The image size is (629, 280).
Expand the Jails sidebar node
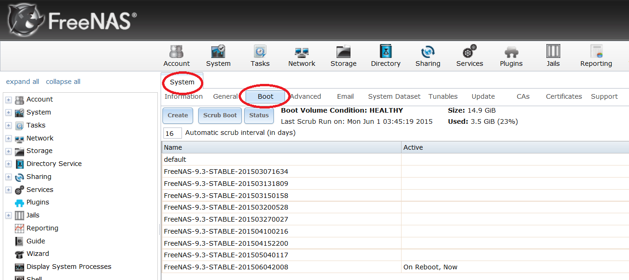coord(8,216)
